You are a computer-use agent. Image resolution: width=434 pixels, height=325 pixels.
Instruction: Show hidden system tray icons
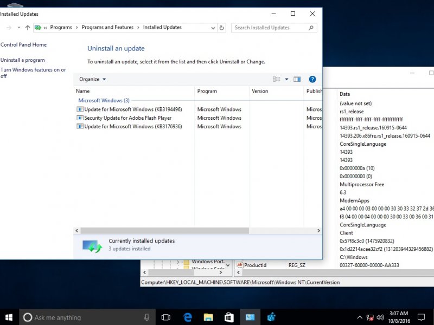click(x=360, y=317)
